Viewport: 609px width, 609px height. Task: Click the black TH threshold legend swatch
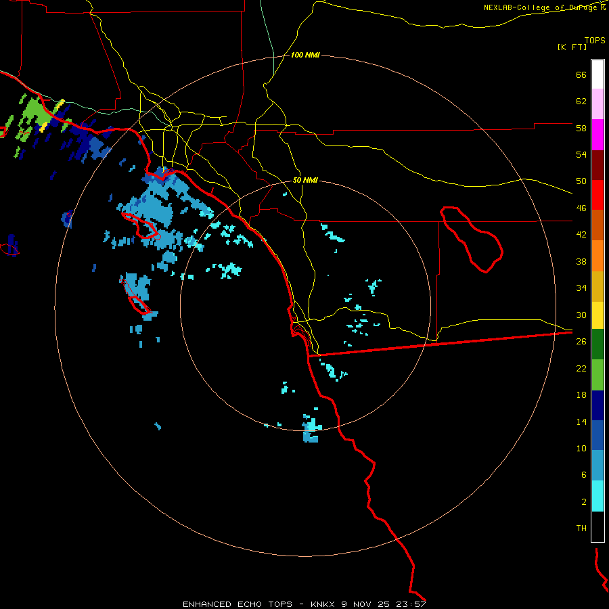click(x=597, y=526)
